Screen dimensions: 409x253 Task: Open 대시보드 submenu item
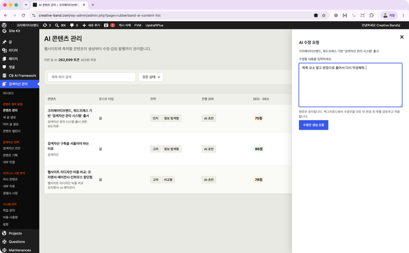coord(8,93)
